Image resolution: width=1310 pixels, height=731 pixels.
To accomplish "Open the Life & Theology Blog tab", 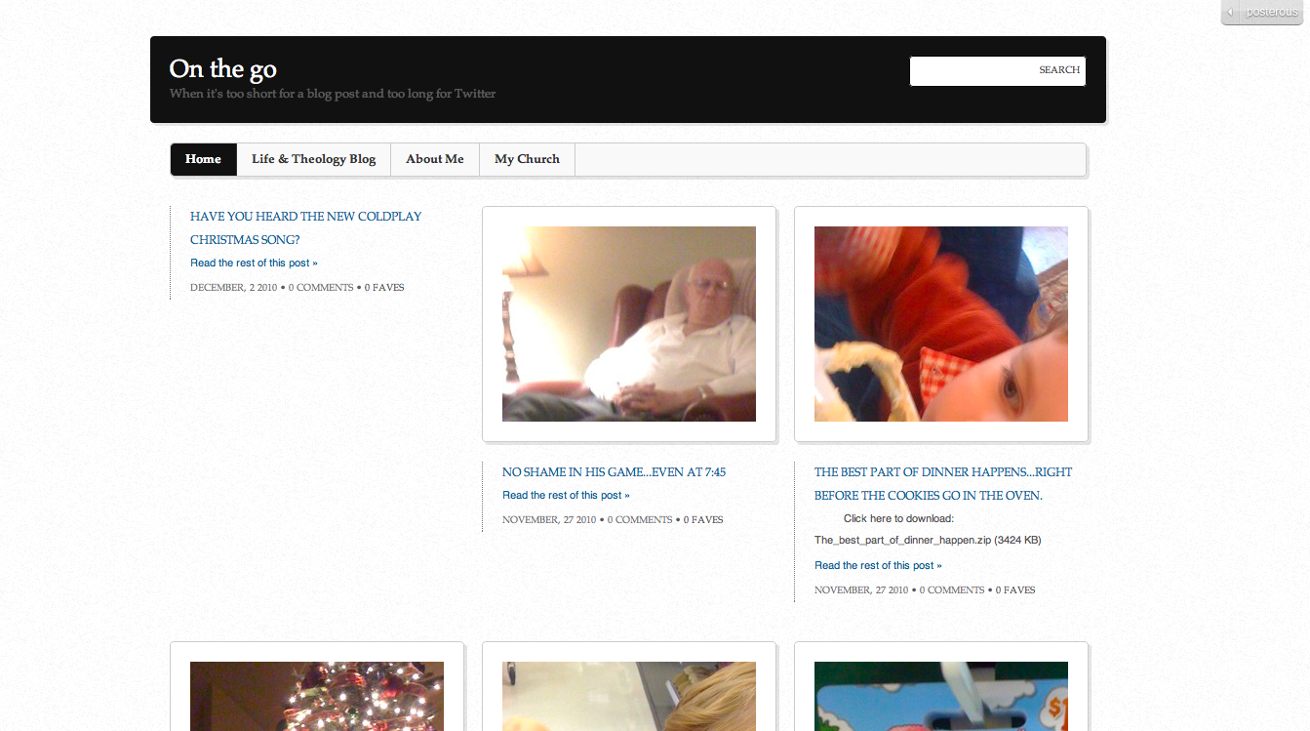I will pos(313,159).
